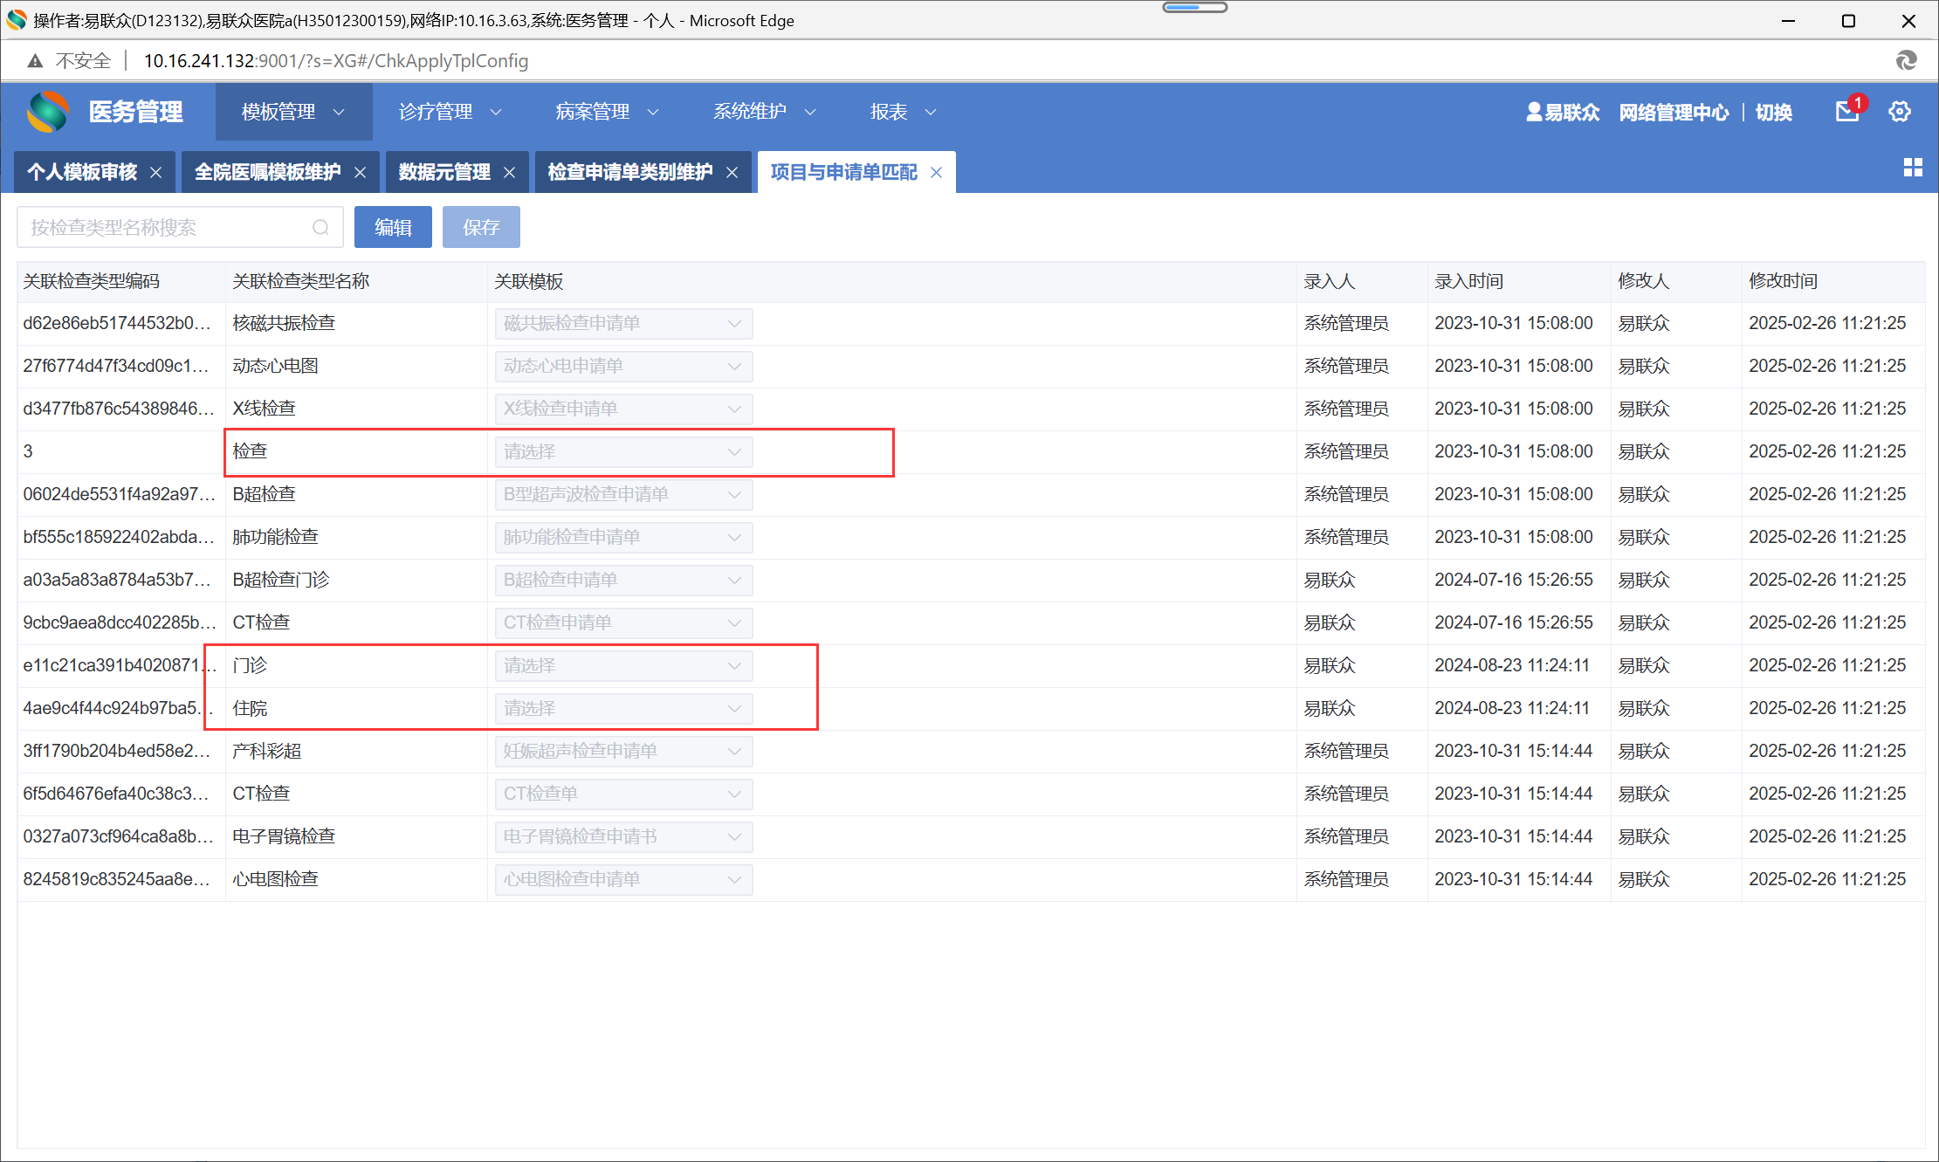Image resolution: width=1939 pixels, height=1162 pixels.
Task: Click the tab grid overview icon
Action: click(x=1913, y=168)
